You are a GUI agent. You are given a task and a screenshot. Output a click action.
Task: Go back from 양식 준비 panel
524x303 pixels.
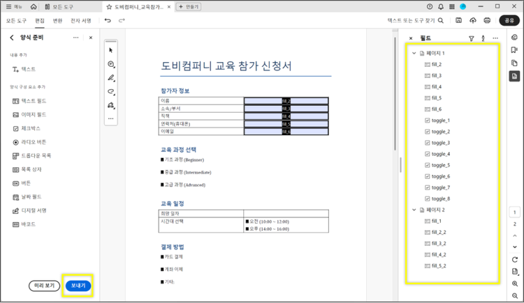point(12,38)
